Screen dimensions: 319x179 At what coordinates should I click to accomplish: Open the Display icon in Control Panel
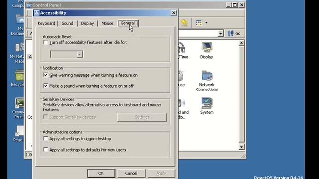click(x=207, y=51)
